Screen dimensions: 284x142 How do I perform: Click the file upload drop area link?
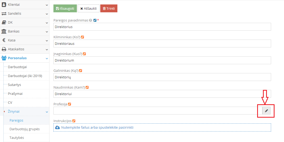point(97,128)
